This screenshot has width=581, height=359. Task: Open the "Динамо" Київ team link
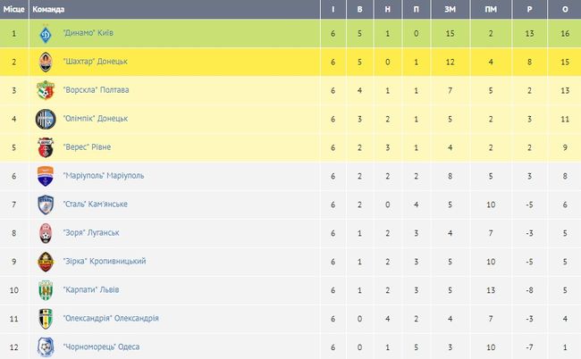tap(88, 33)
